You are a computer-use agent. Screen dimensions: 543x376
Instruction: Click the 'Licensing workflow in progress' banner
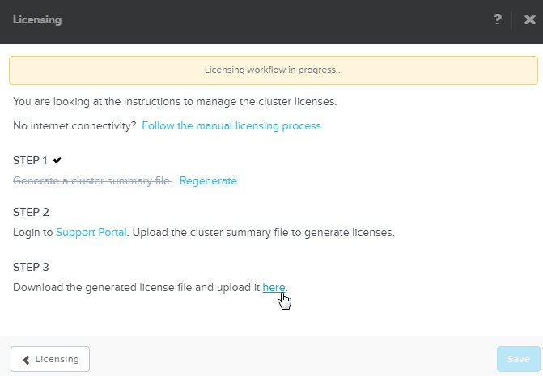(x=273, y=70)
